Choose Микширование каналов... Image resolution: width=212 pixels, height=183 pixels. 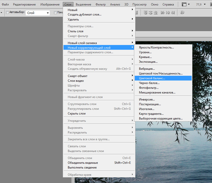point(163,92)
